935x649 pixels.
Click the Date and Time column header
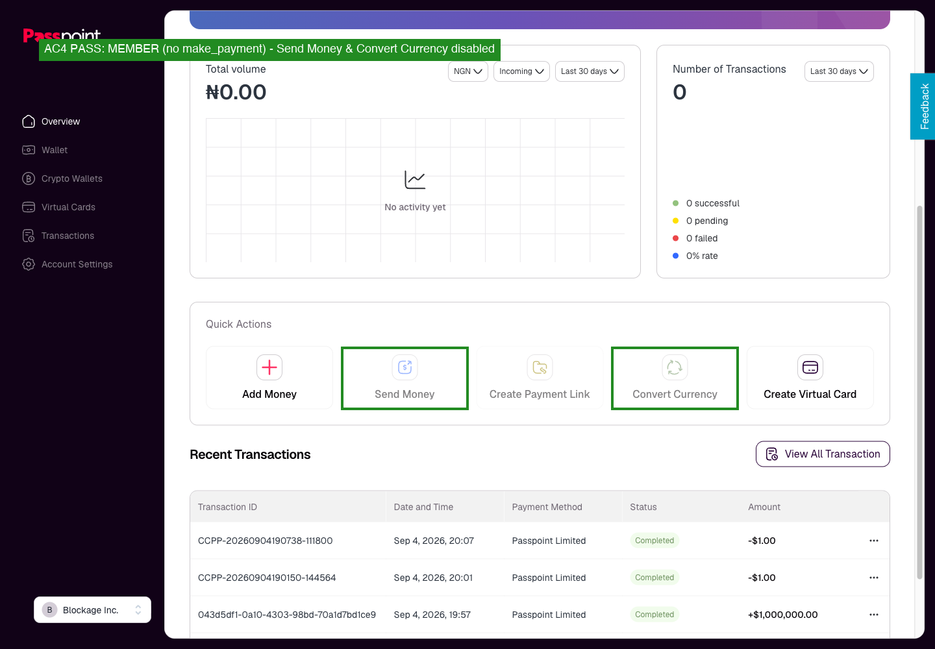point(423,507)
